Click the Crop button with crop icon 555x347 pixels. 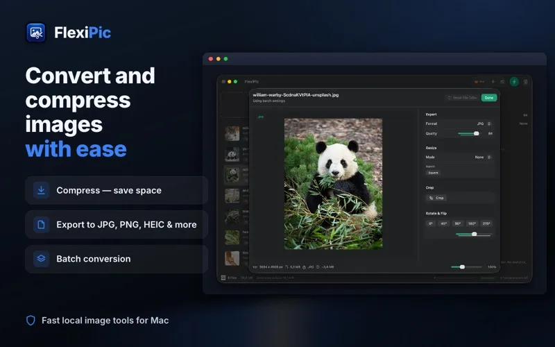click(436, 198)
